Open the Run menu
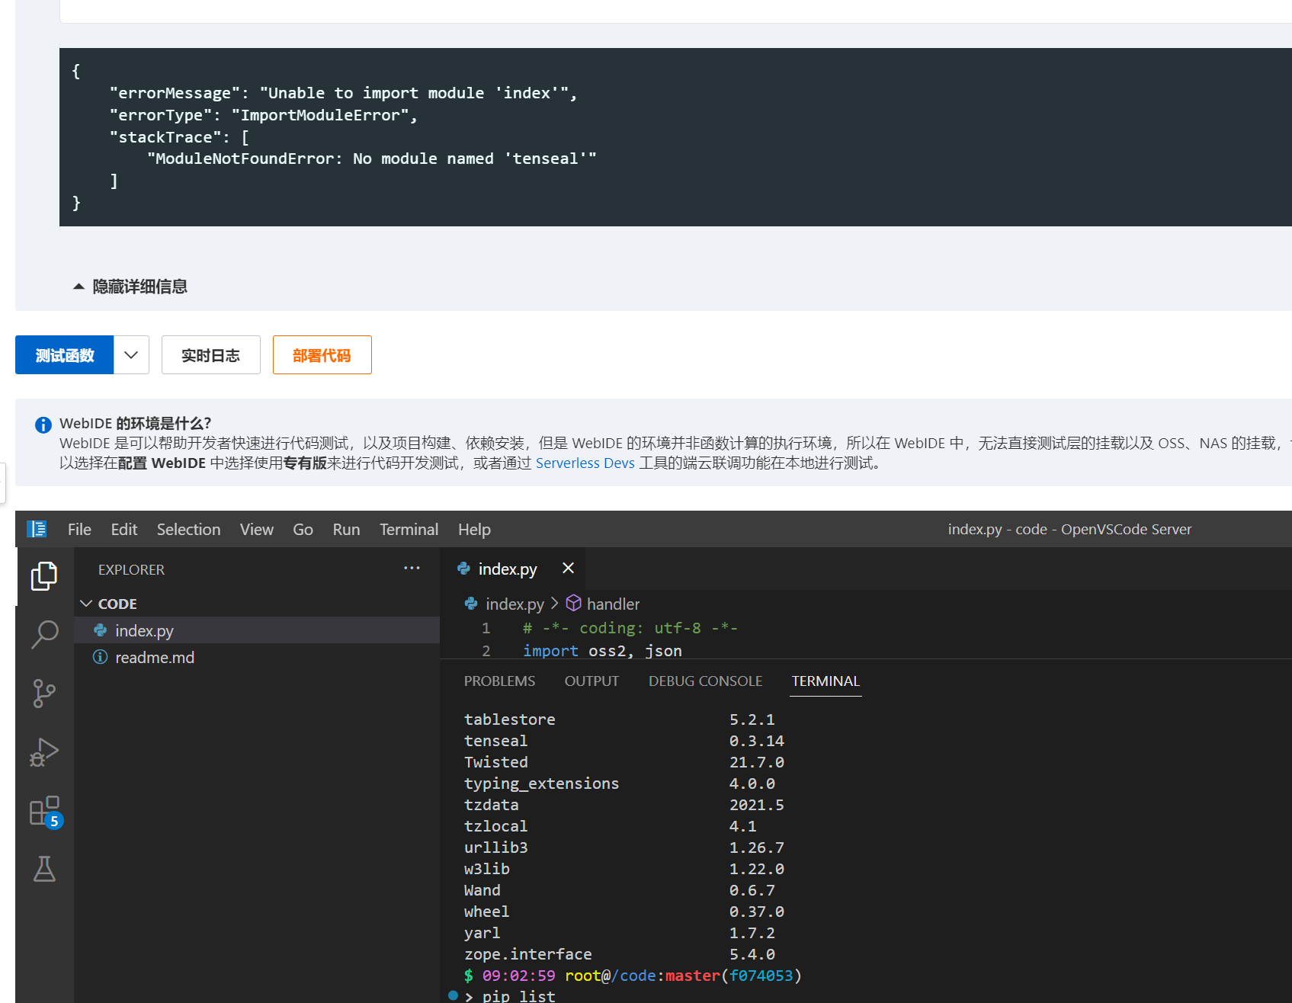 coord(346,529)
